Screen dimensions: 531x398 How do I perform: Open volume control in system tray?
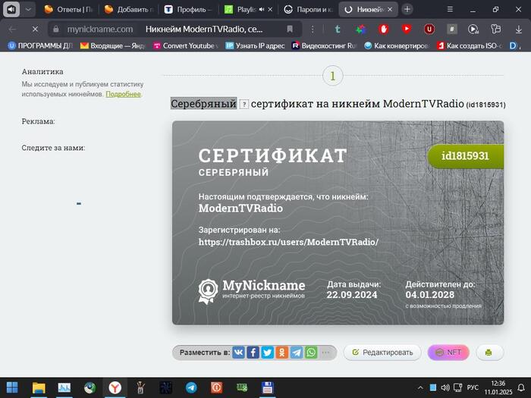pos(445,388)
